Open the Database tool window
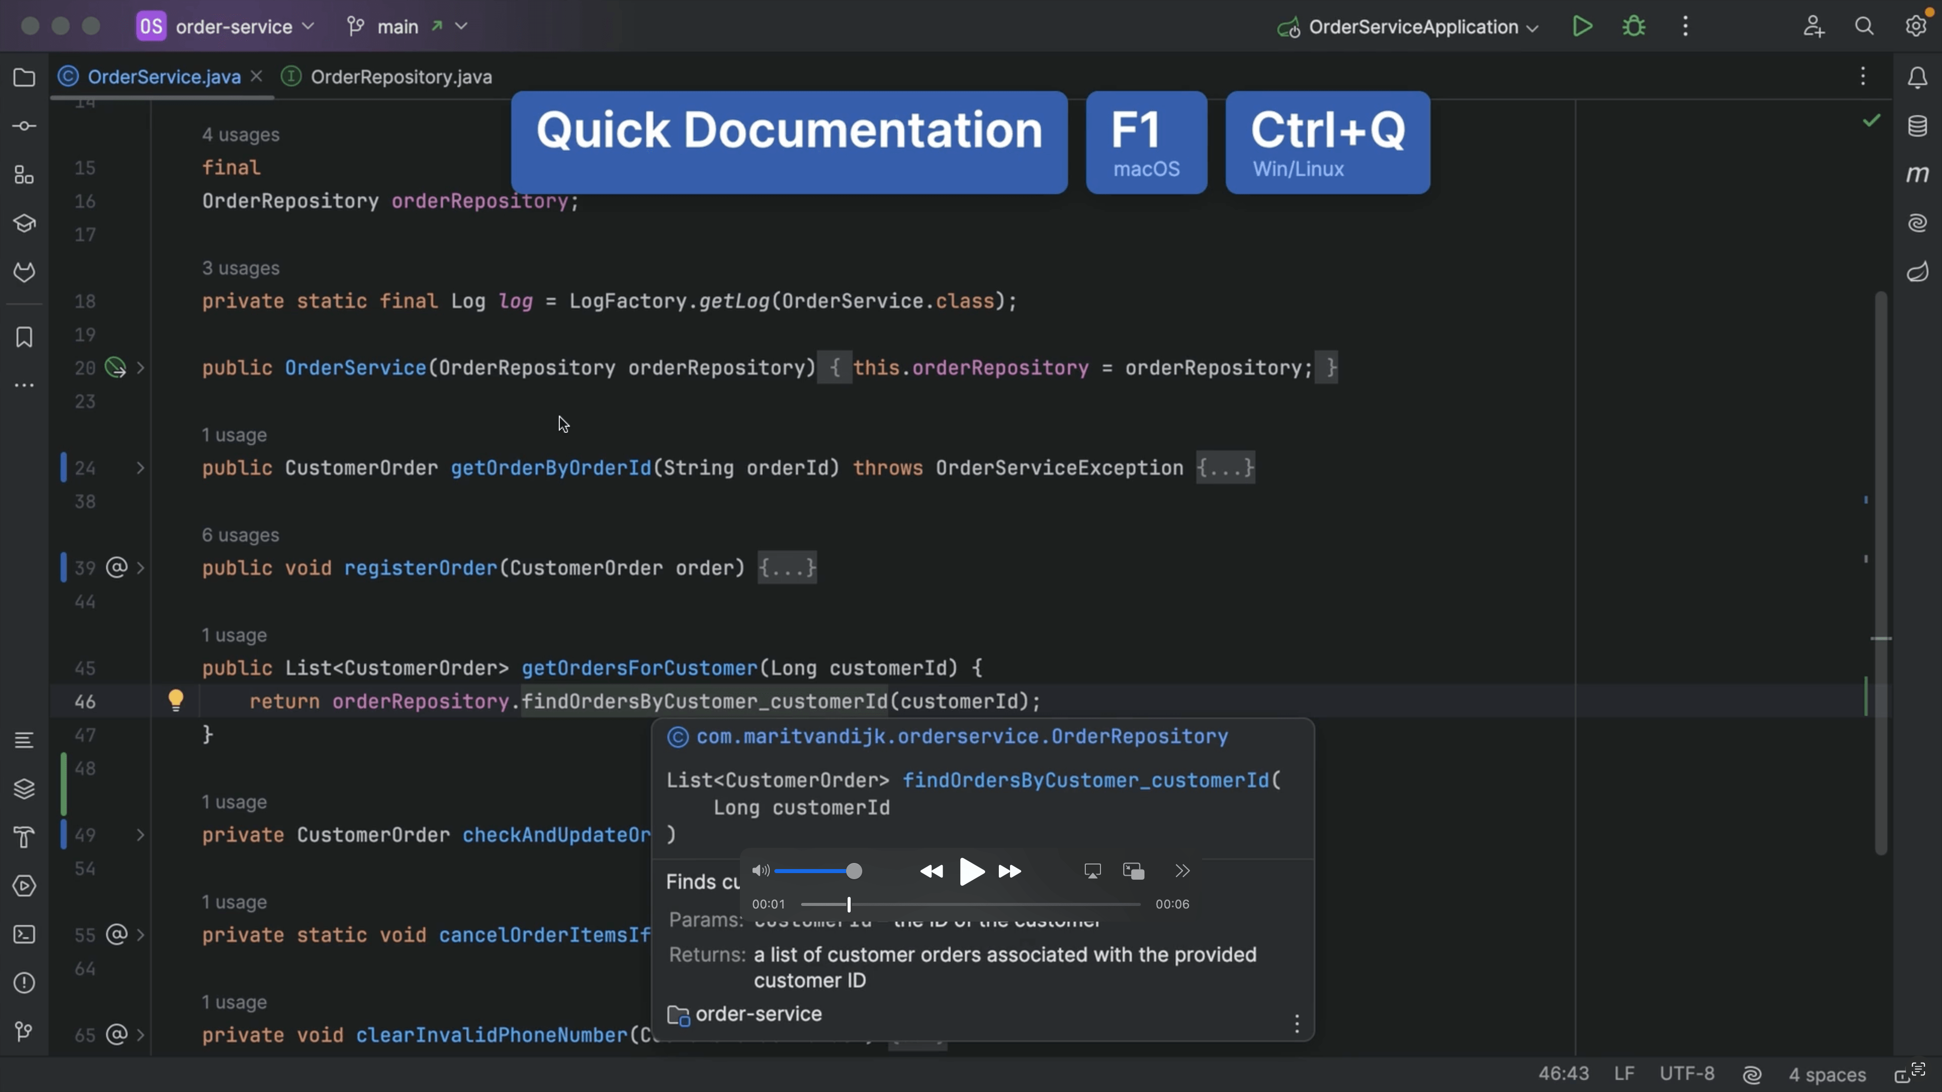Screen dimensions: 1942x1092 (x=1917, y=126)
